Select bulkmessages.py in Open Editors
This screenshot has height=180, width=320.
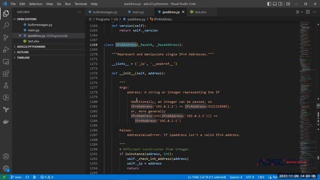point(40,24)
